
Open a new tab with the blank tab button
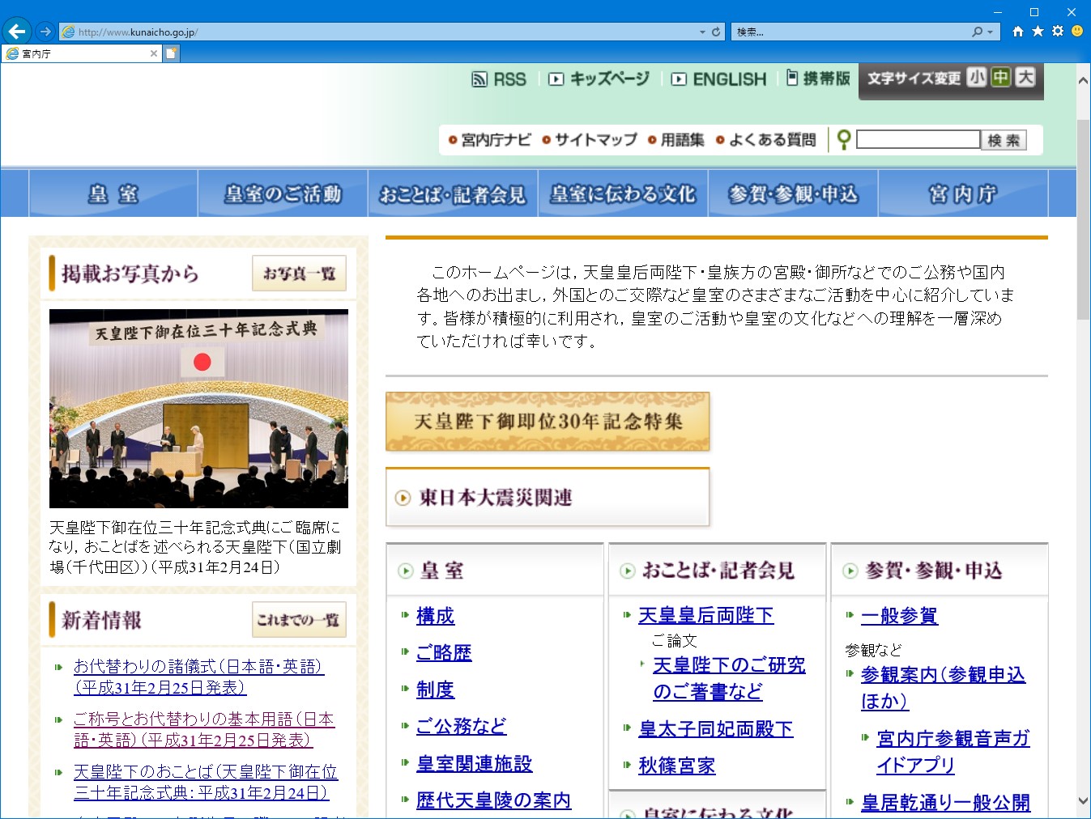pos(171,53)
